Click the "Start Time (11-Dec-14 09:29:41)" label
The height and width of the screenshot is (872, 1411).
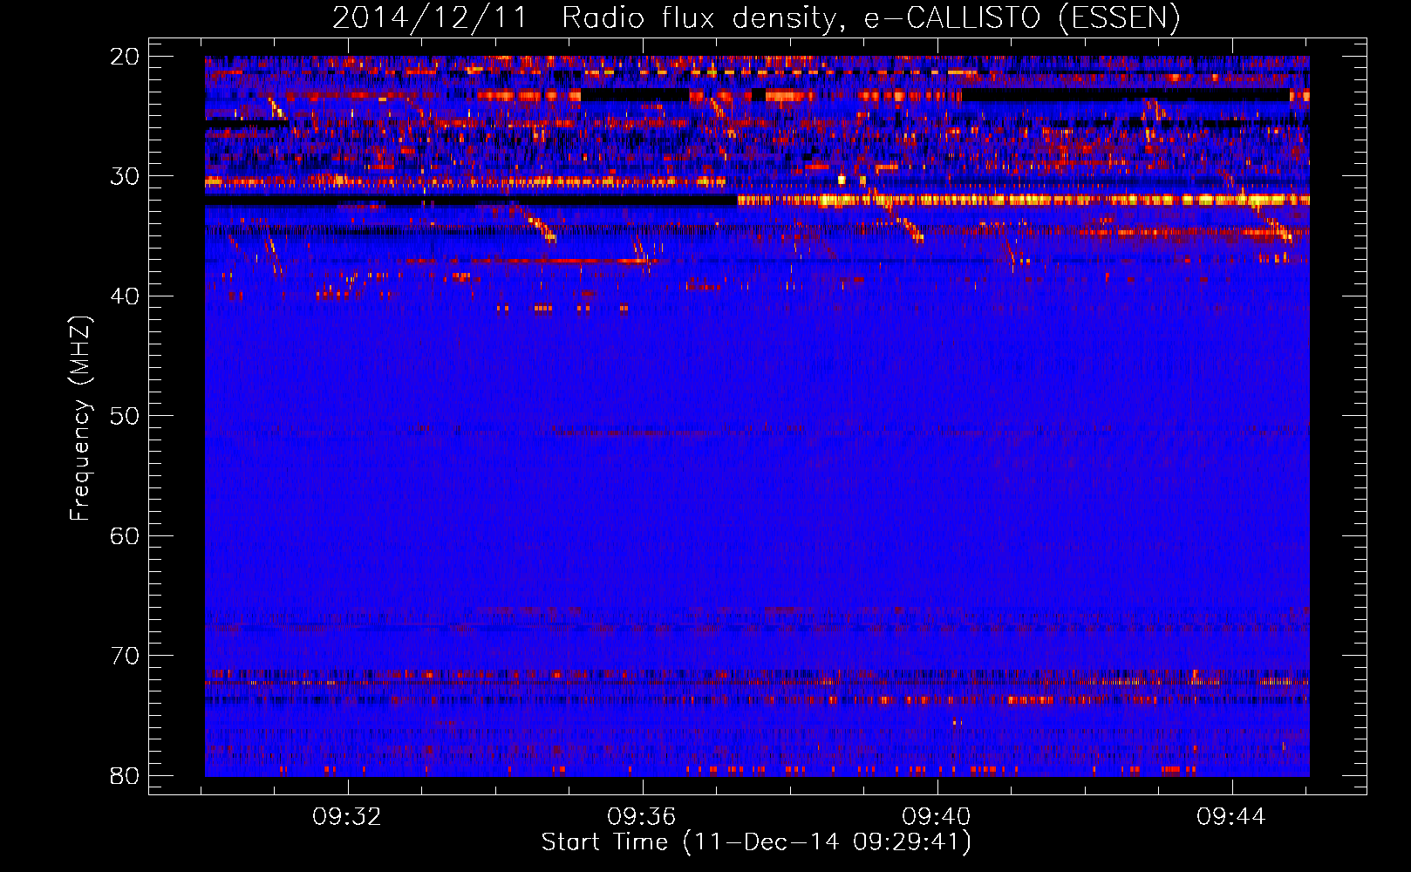(x=756, y=842)
